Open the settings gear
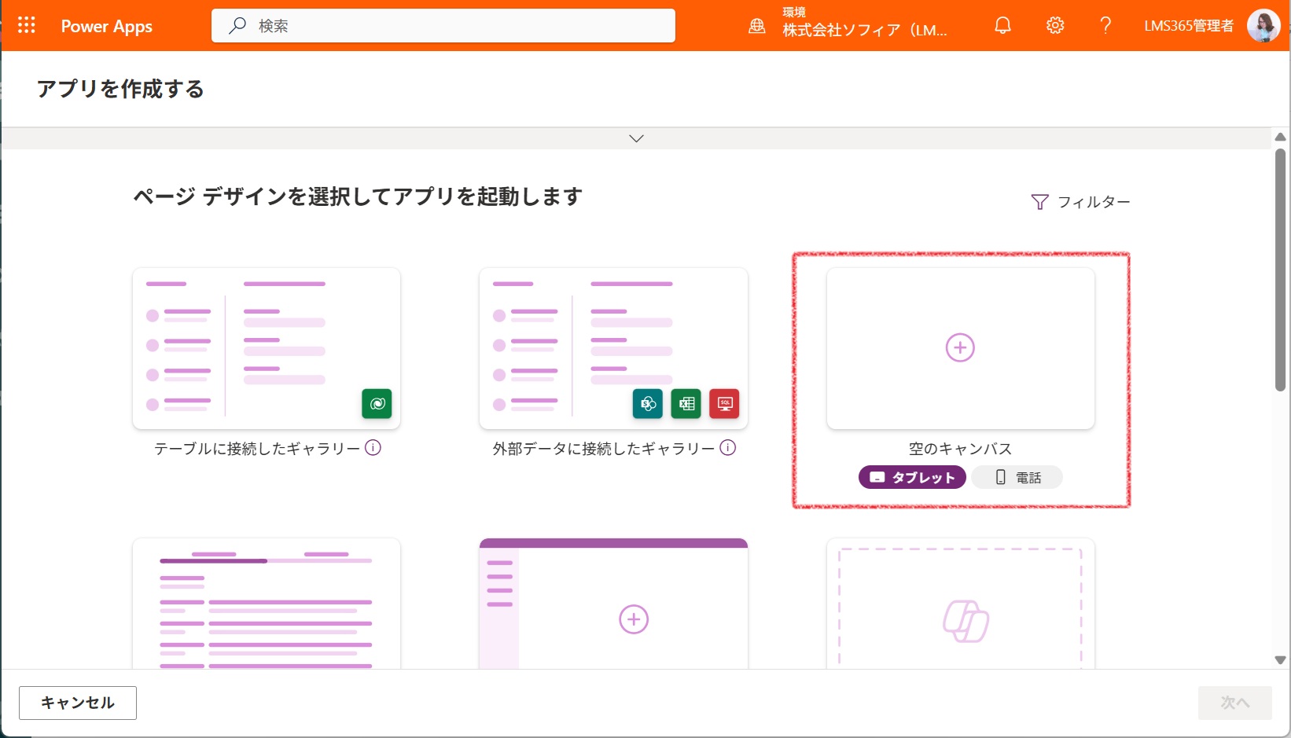The height and width of the screenshot is (738, 1291). [x=1055, y=26]
